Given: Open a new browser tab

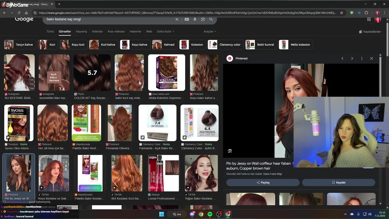Looking at the screenshot, I should (59, 4).
